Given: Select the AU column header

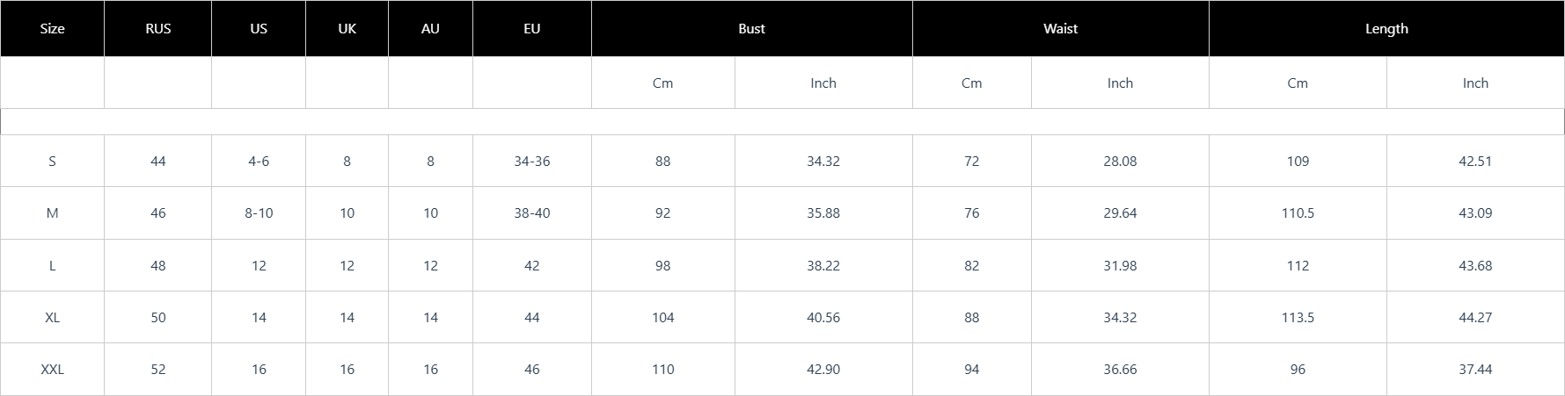Looking at the screenshot, I should pos(430,29).
